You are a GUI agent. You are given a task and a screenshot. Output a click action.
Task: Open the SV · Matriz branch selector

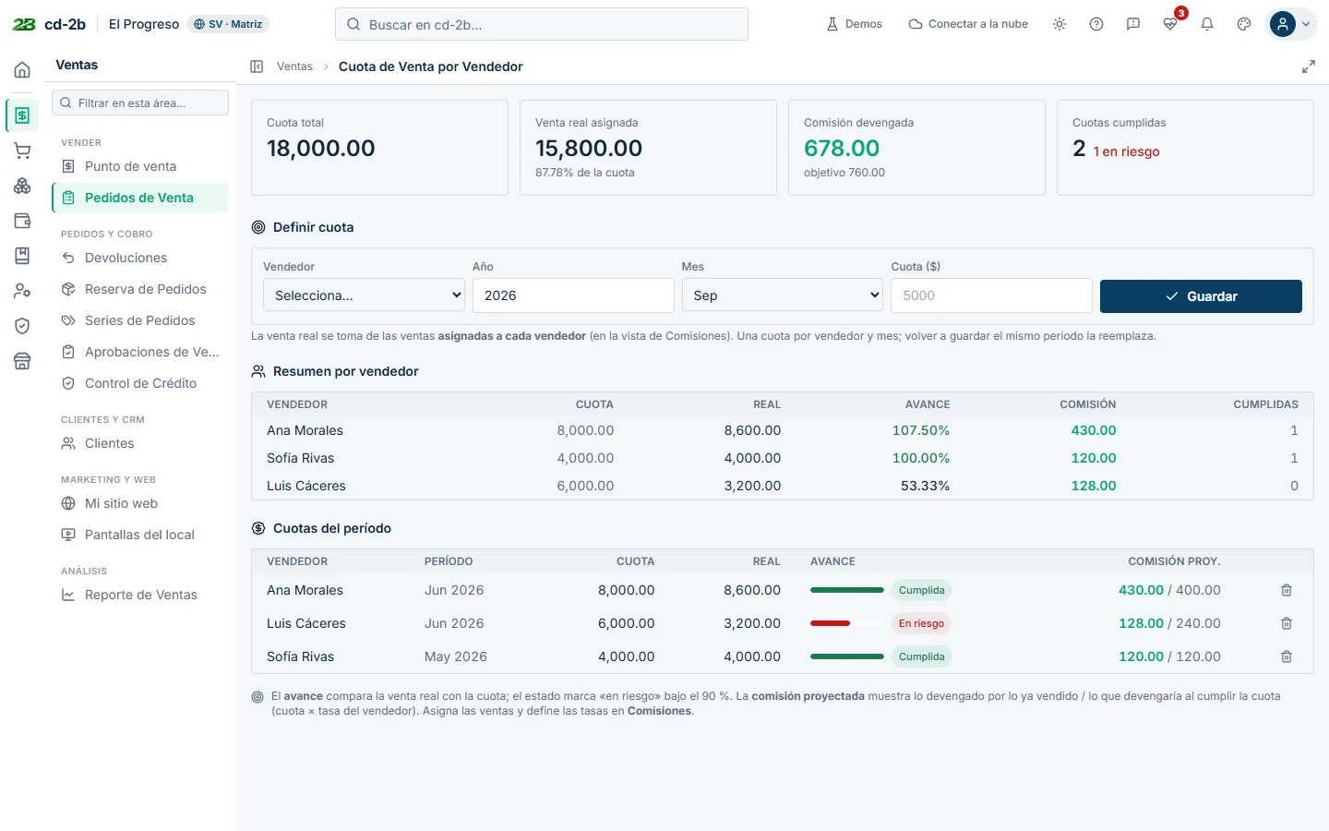pos(228,24)
